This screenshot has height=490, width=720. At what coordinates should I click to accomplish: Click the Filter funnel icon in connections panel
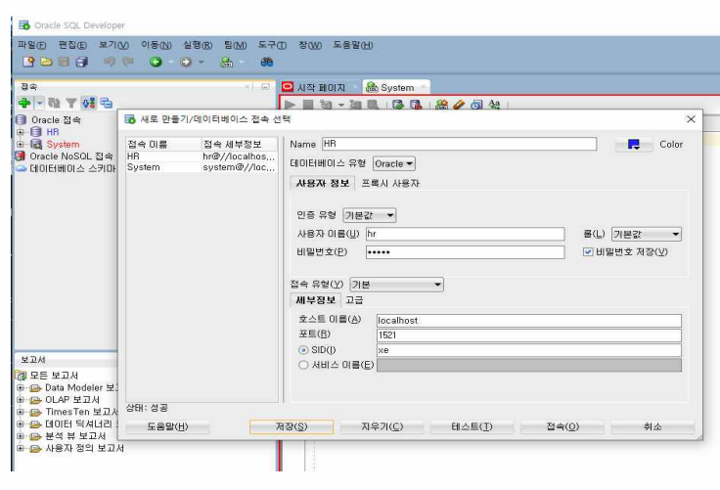71,103
